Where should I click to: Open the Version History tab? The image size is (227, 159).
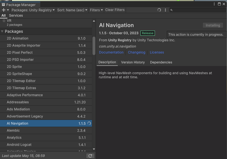pyautogui.click(x=133, y=62)
